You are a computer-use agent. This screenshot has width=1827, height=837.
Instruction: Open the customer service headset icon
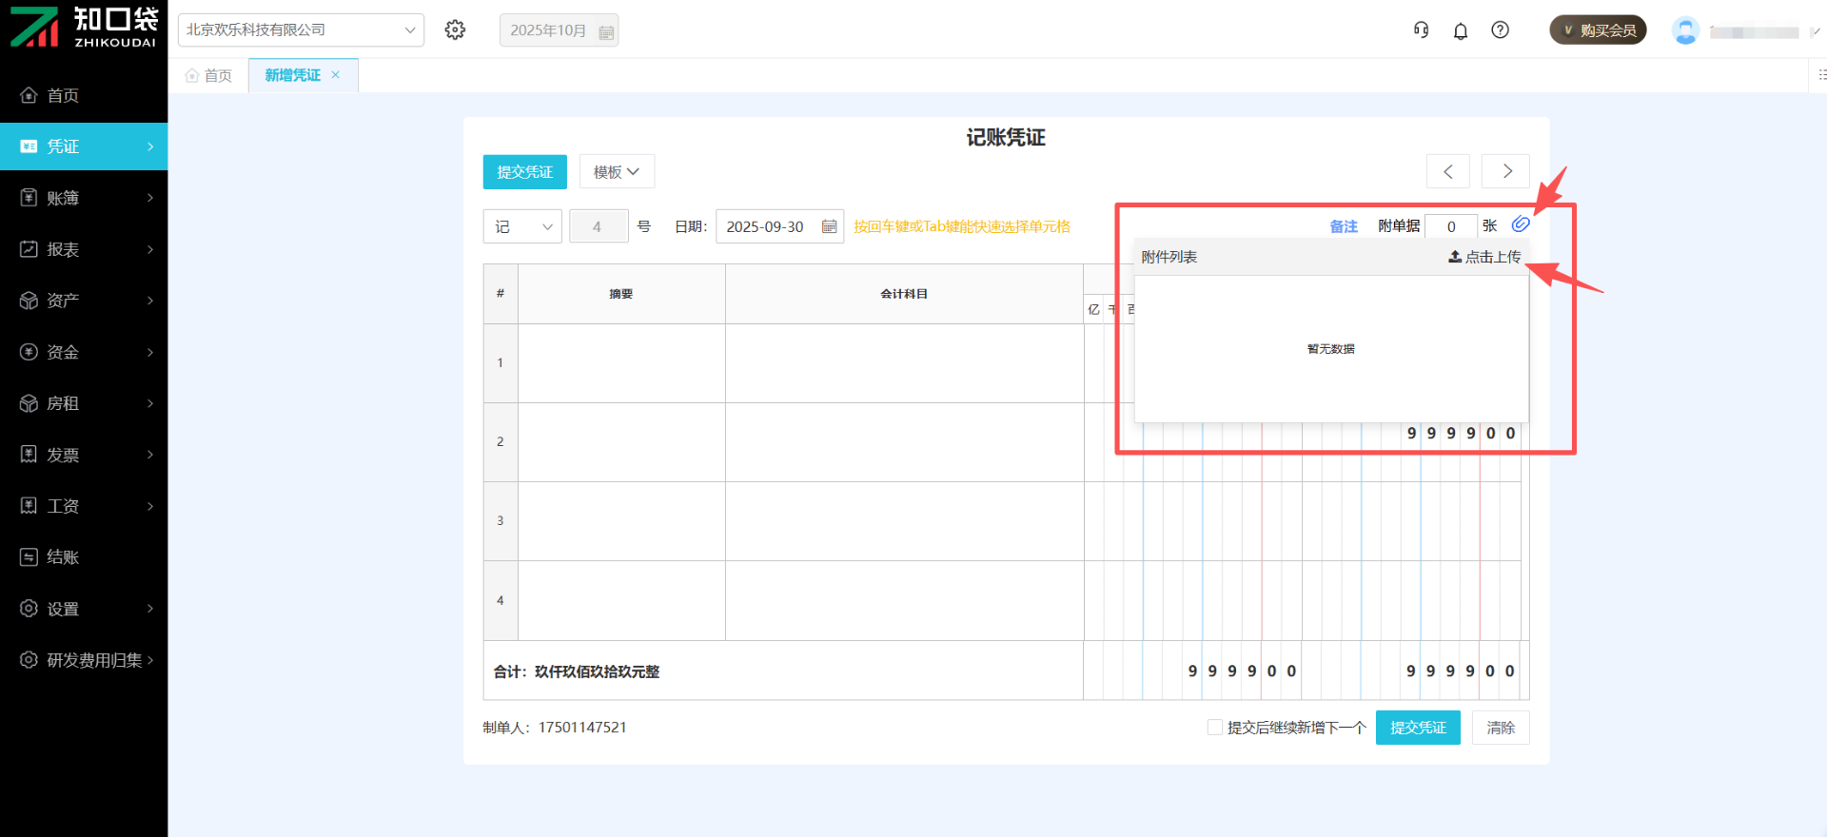click(1421, 30)
